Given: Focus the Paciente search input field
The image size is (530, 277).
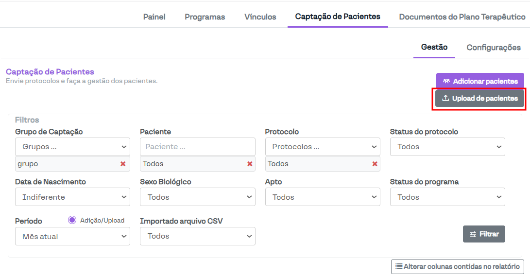Looking at the screenshot, I should pos(197,147).
